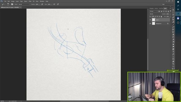Select the Lasso tool
The image size is (181, 102).
[173, 15]
